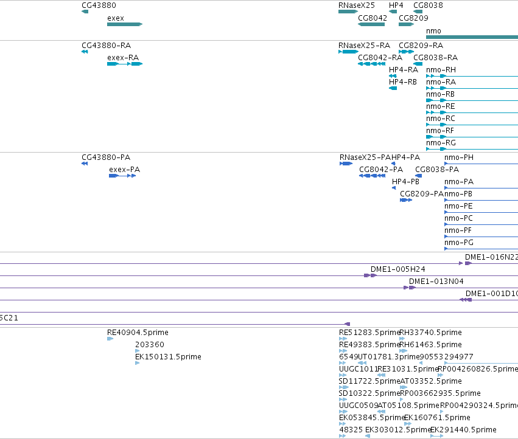
Task: Select the 'nmo-RF' transcript label
Action: pos(440,131)
